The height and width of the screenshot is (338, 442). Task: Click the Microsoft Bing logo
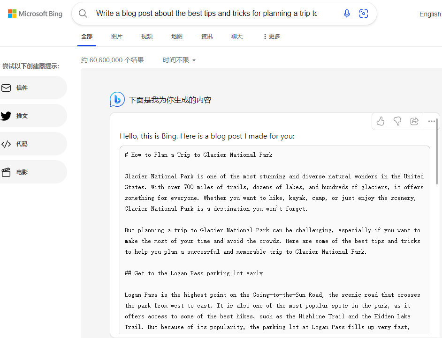(x=35, y=14)
